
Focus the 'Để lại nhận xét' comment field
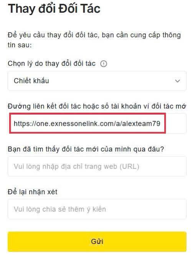(x=97, y=209)
